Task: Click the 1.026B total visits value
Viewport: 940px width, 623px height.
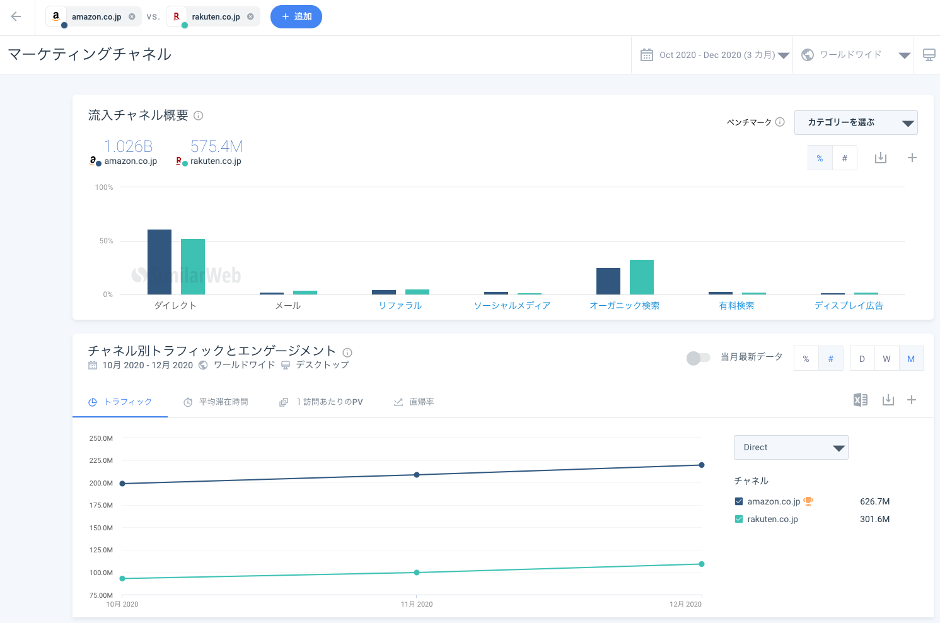Action: [129, 146]
